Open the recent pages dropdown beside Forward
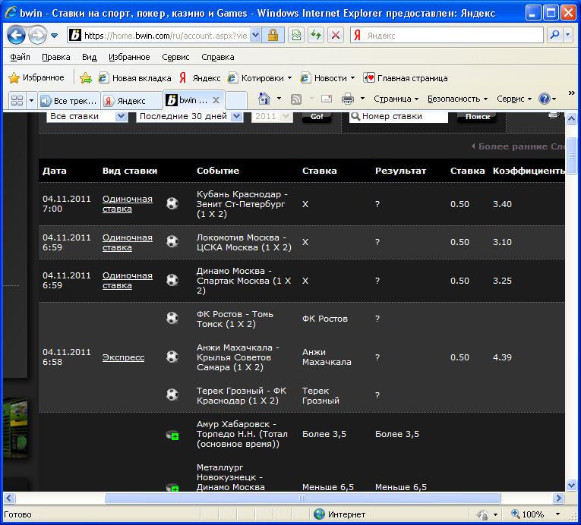 point(55,36)
